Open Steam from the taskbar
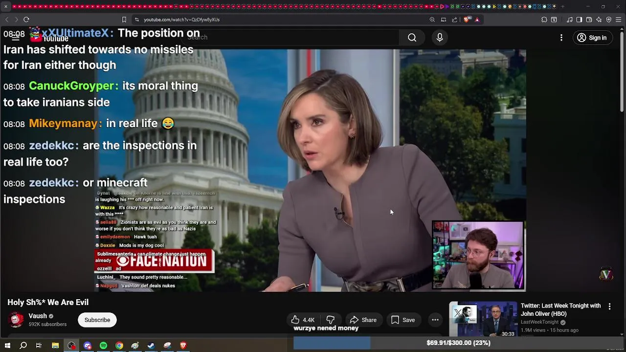This screenshot has height=352, width=626. pyautogui.click(x=151, y=346)
